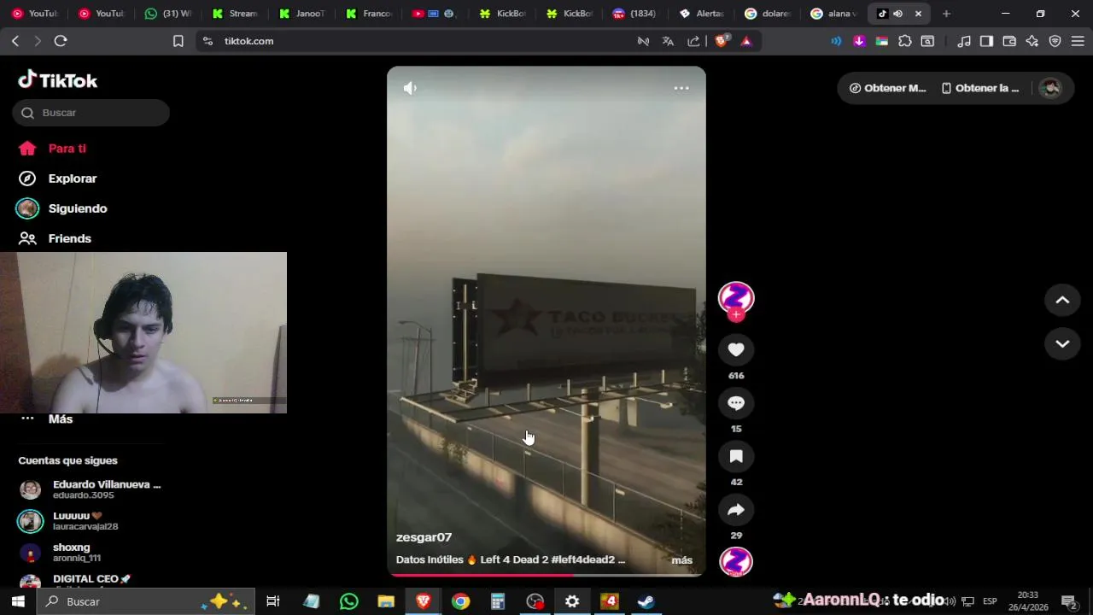This screenshot has width=1093, height=615.
Task: Open a new browser tab
Action: point(946,14)
